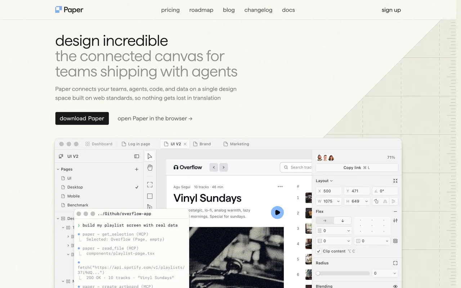Click the flip vertical icon

click(394, 201)
